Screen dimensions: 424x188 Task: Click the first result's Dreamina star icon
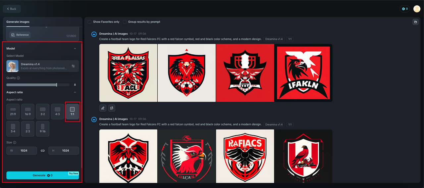pos(94,34)
